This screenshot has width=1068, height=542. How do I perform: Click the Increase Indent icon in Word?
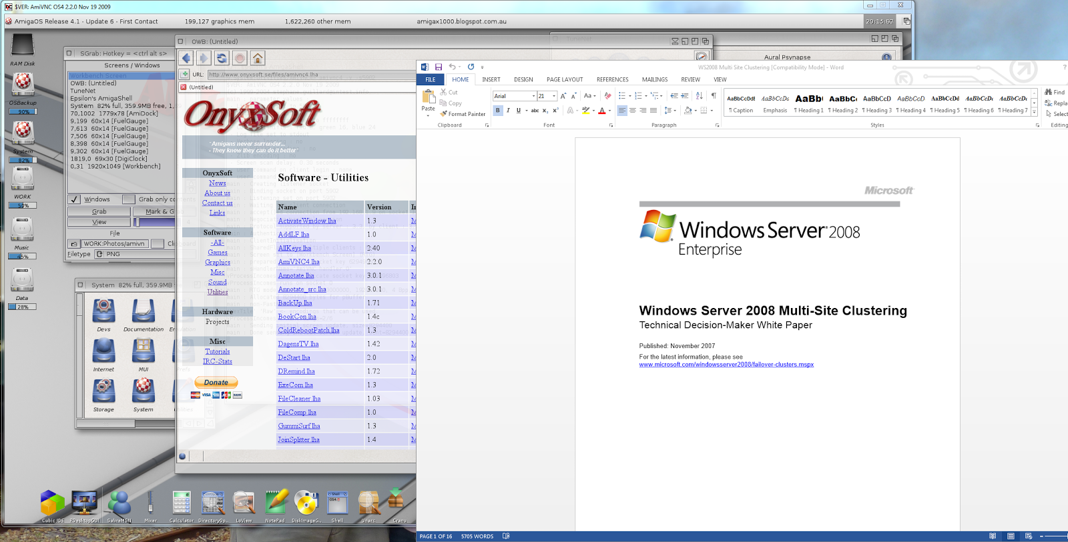(x=685, y=96)
